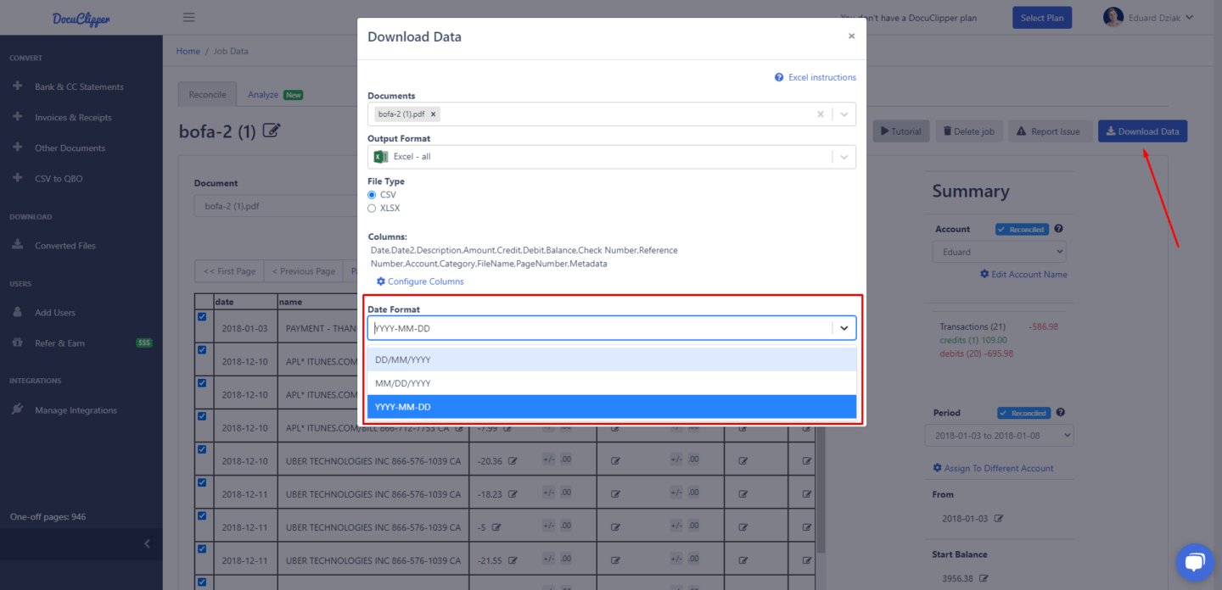Close the Download Data dialog

point(851,36)
